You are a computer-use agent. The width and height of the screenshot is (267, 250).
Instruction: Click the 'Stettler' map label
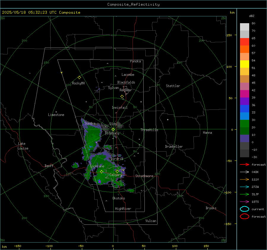click(173, 86)
